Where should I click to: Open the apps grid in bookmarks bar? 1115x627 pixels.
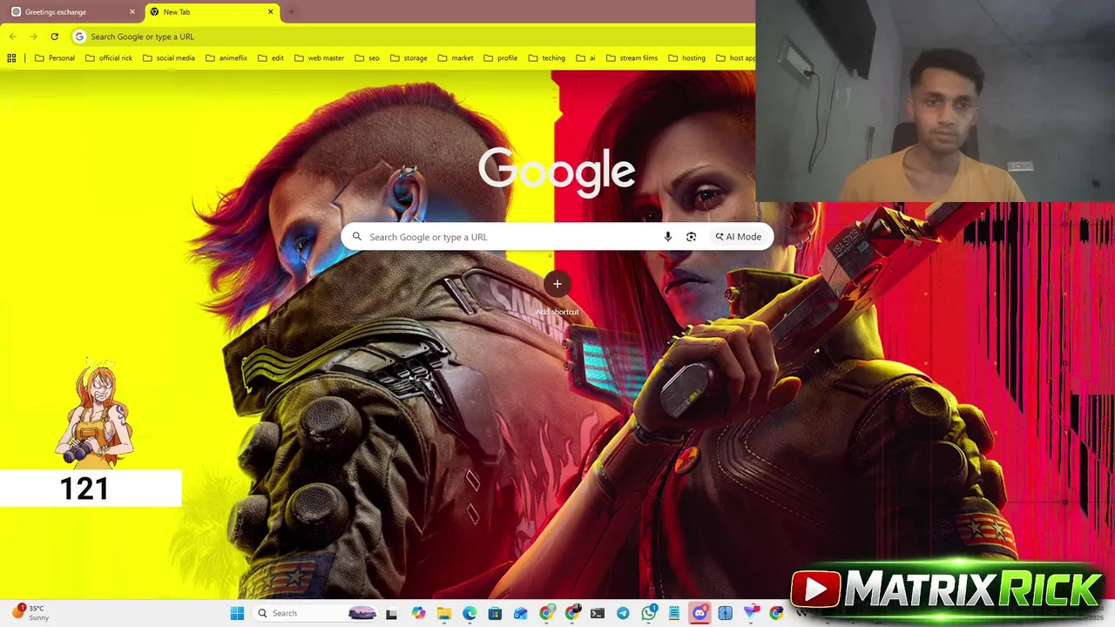11,58
